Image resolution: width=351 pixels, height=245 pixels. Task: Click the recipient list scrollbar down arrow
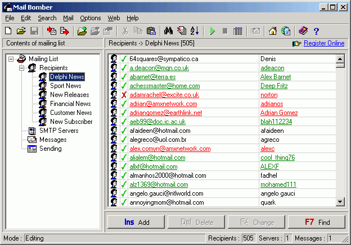(x=340, y=202)
